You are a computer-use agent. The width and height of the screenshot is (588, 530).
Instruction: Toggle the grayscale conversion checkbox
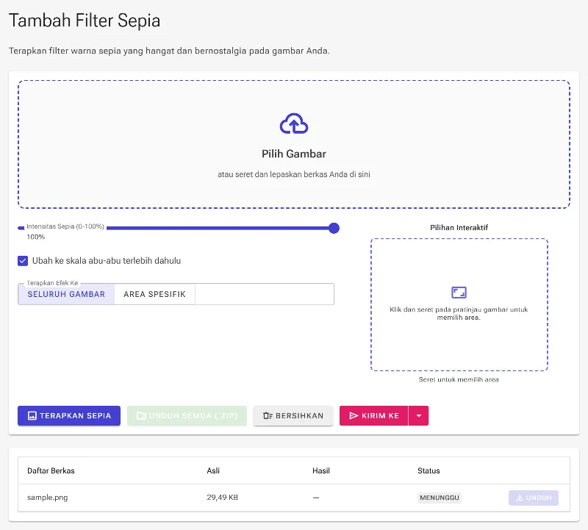[x=23, y=261]
